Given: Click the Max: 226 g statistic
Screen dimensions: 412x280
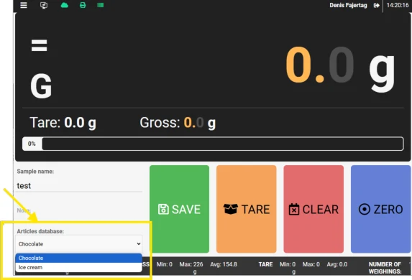Looking at the screenshot, I should pyautogui.click(x=191, y=268).
